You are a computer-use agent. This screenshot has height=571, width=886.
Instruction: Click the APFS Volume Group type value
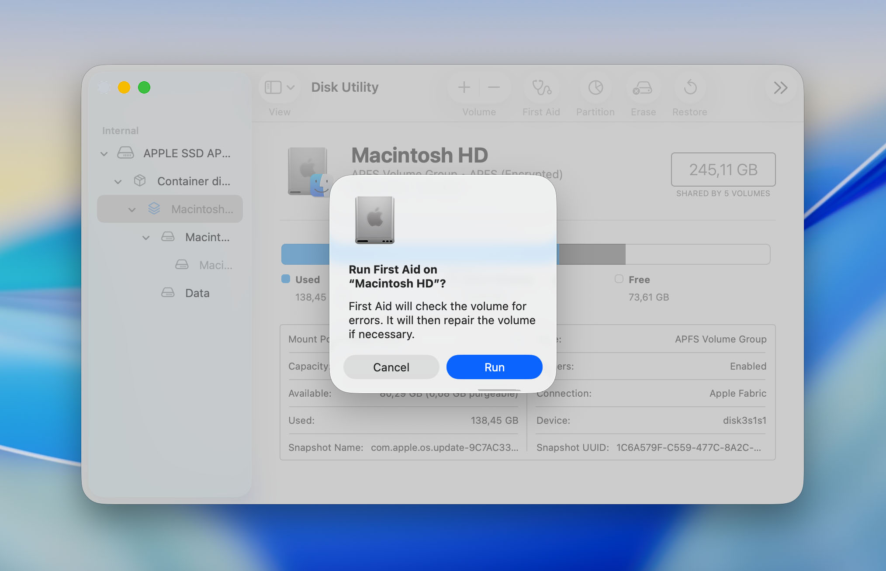click(721, 339)
